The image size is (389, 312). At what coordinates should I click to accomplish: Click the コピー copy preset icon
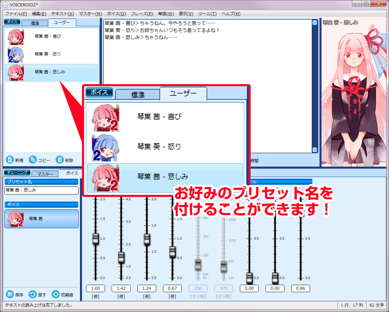click(x=32, y=160)
